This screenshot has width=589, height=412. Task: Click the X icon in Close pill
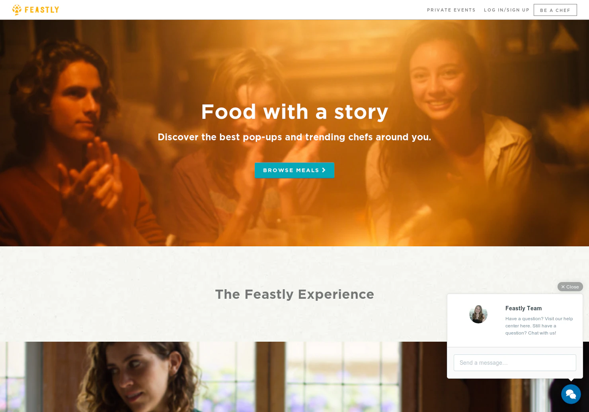tap(563, 287)
